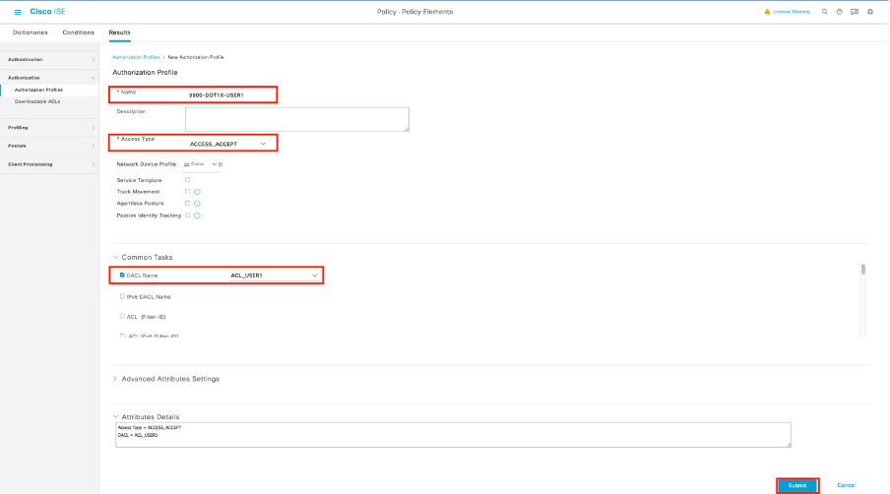Switch to the Conditions tab
The height and width of the screenshot is (494, 890).
(x=79, y=32)
